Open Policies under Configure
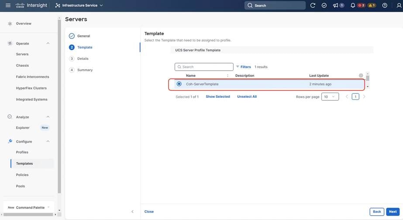This screenshot has width=403, height=220. (22, 175)
